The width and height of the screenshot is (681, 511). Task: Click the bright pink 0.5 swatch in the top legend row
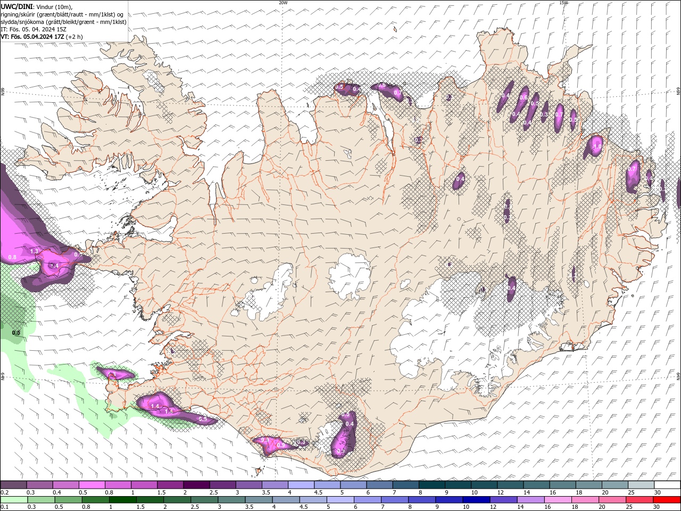(x=92, y=485)
